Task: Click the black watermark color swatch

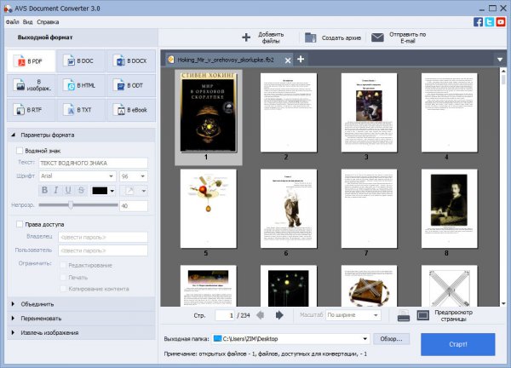Action: point(100,191)
